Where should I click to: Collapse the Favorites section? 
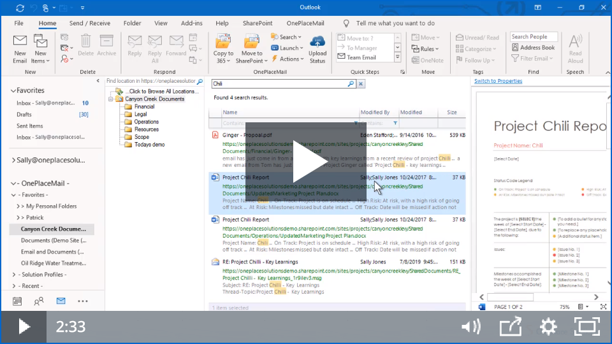point(13,90)
